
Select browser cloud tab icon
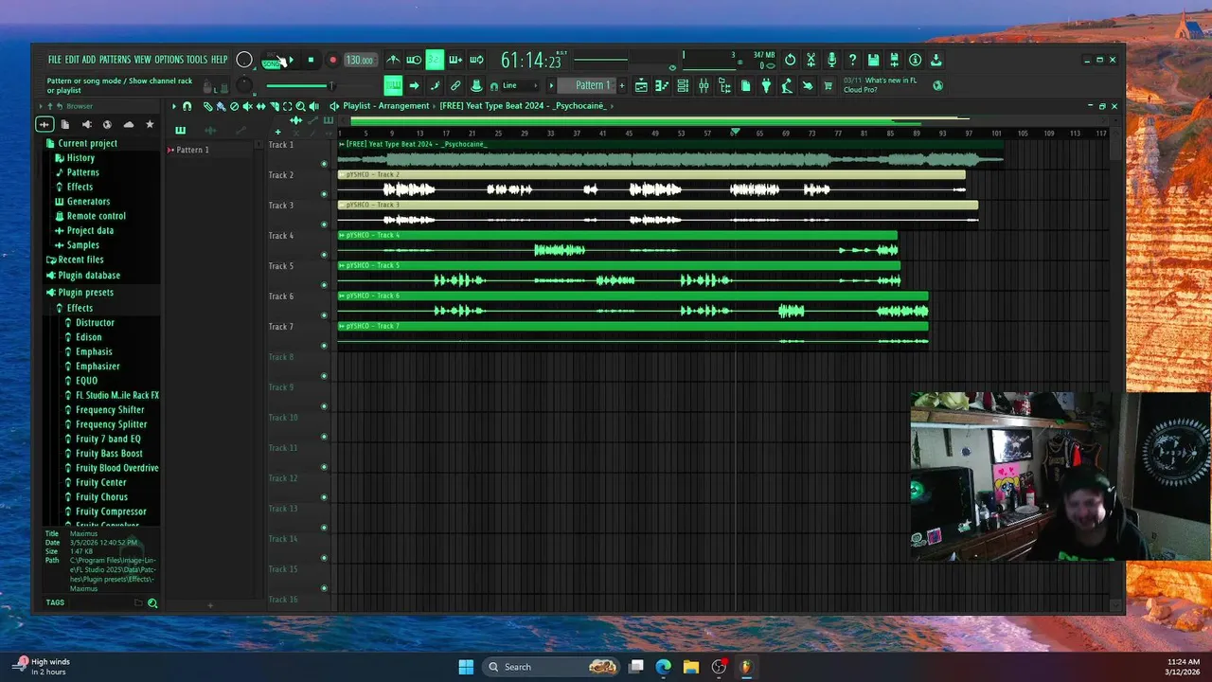click(128, 124)
